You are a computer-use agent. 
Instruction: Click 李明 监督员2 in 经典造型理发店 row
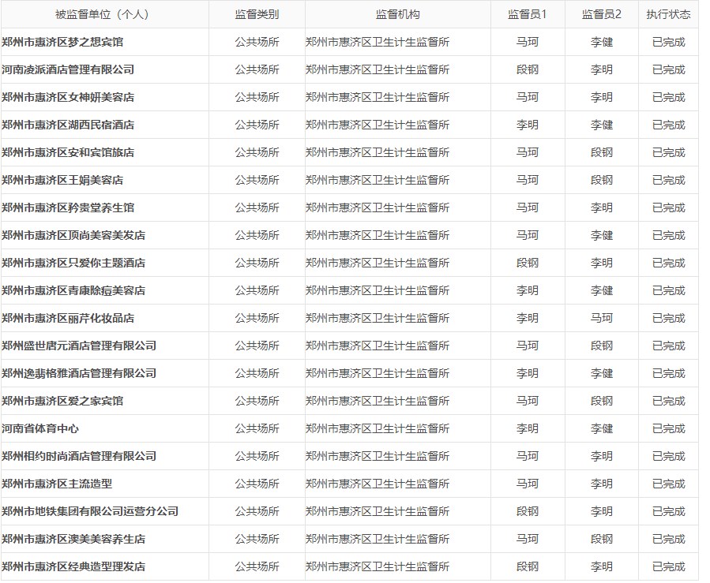601,566
